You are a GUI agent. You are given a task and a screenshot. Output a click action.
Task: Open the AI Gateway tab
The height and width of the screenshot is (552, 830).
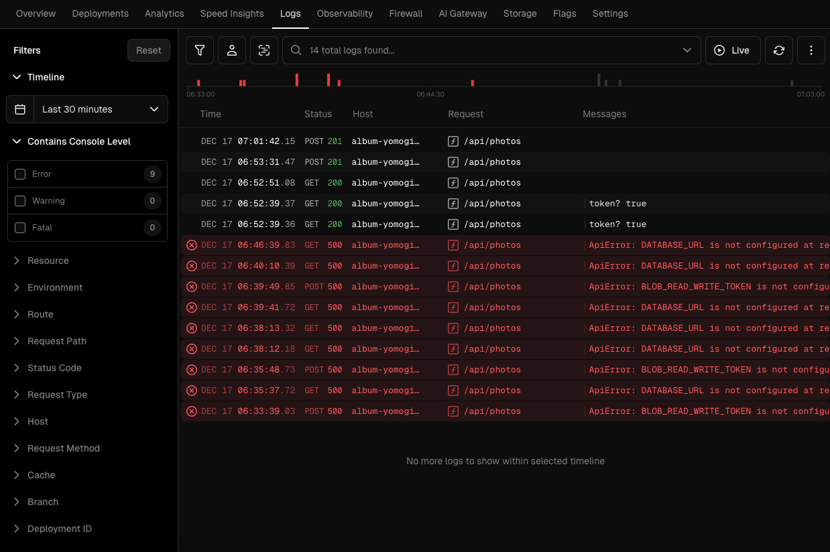click(463, 13)
